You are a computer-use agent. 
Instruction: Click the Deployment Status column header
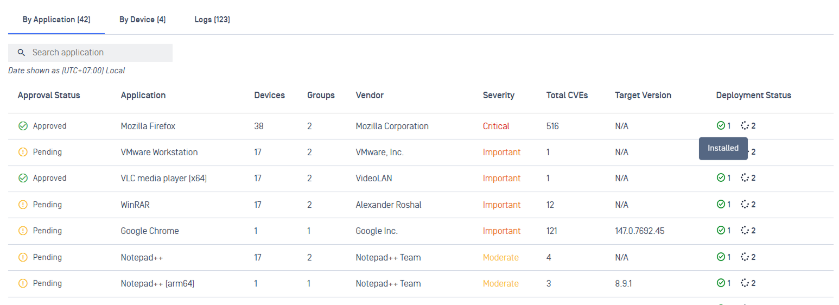(x=753, y=95)
